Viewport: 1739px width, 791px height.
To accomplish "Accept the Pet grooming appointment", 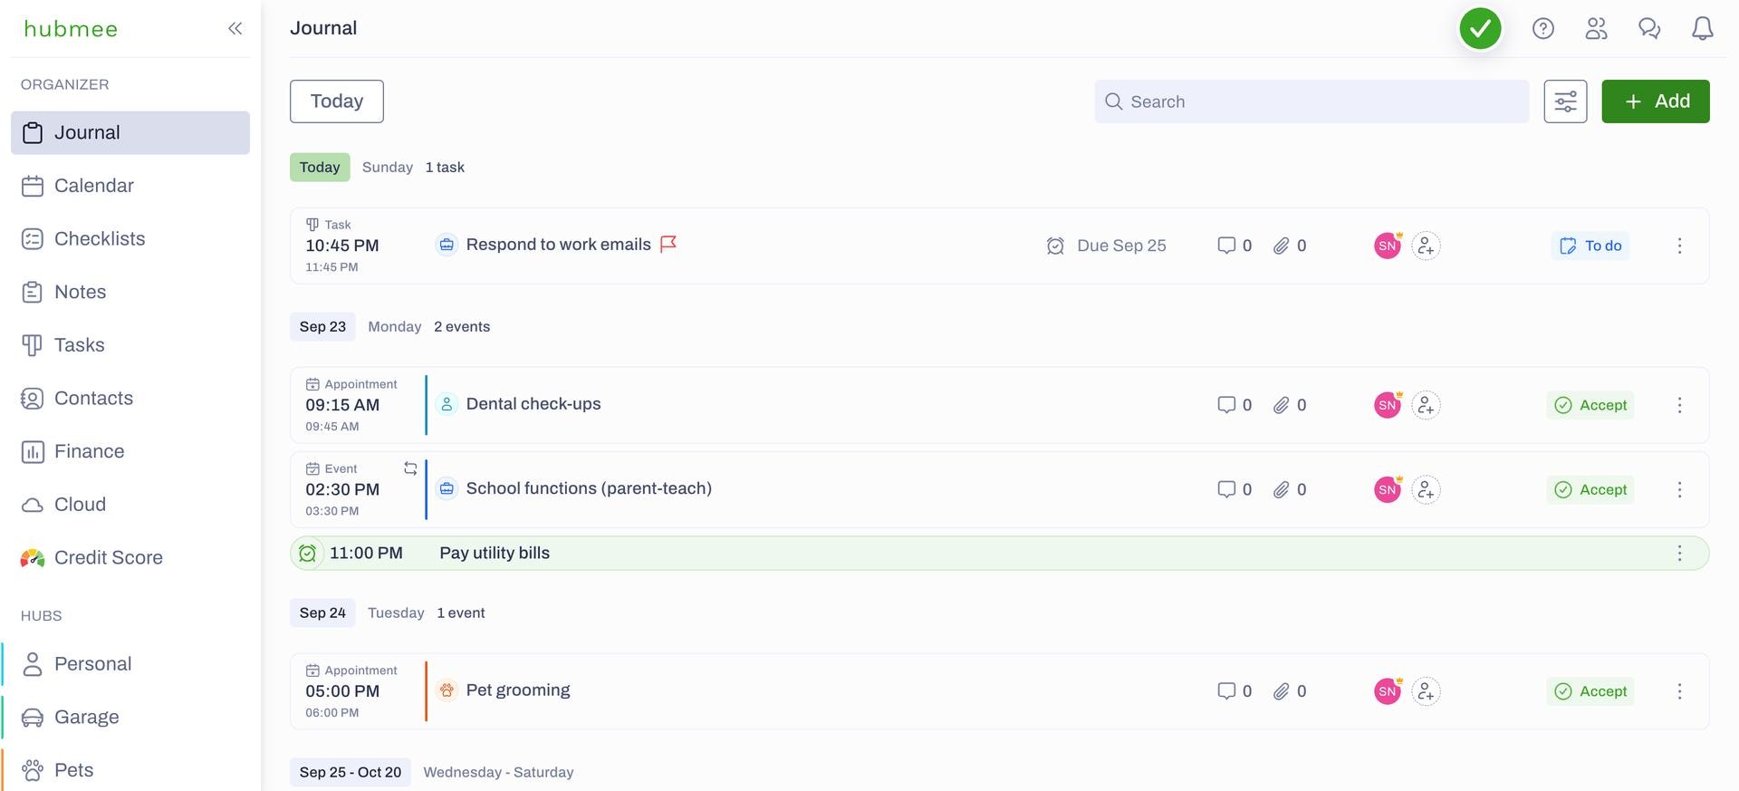I will [x=1590, y=691].
